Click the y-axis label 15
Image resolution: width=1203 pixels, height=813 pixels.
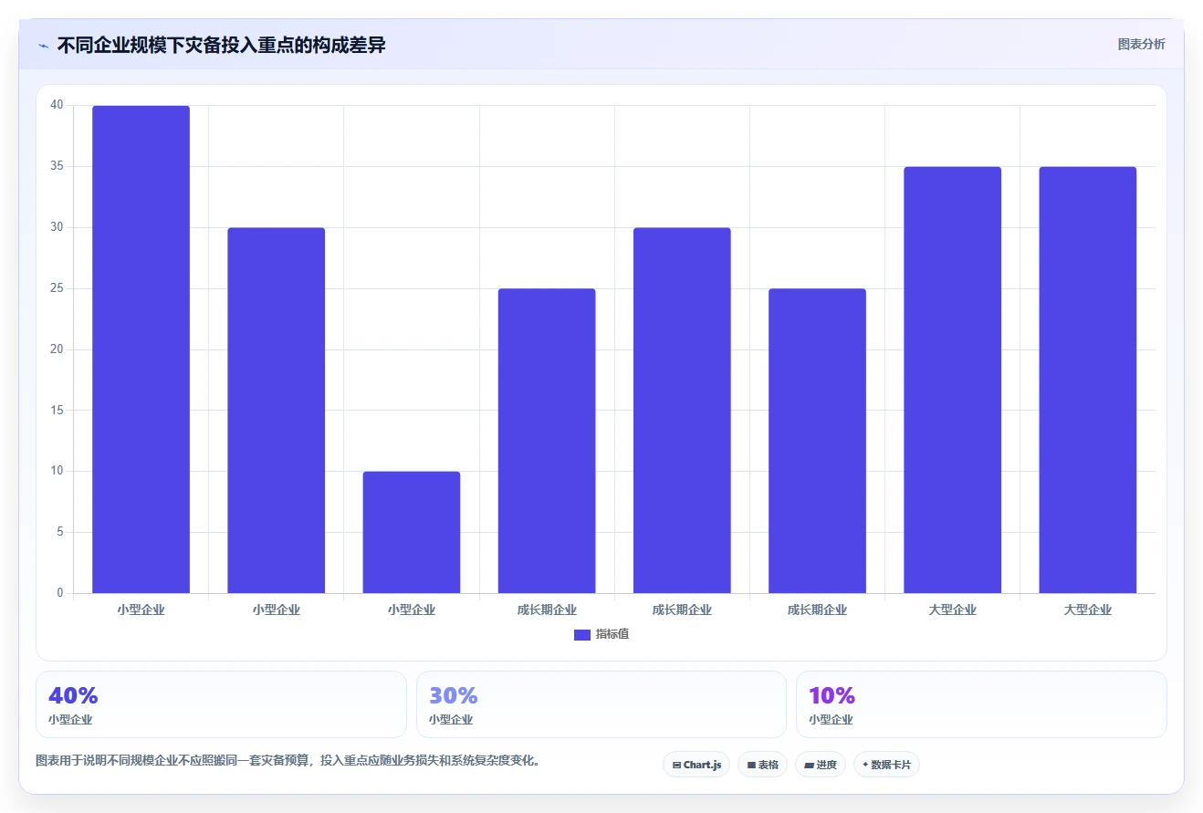[57, 411]
